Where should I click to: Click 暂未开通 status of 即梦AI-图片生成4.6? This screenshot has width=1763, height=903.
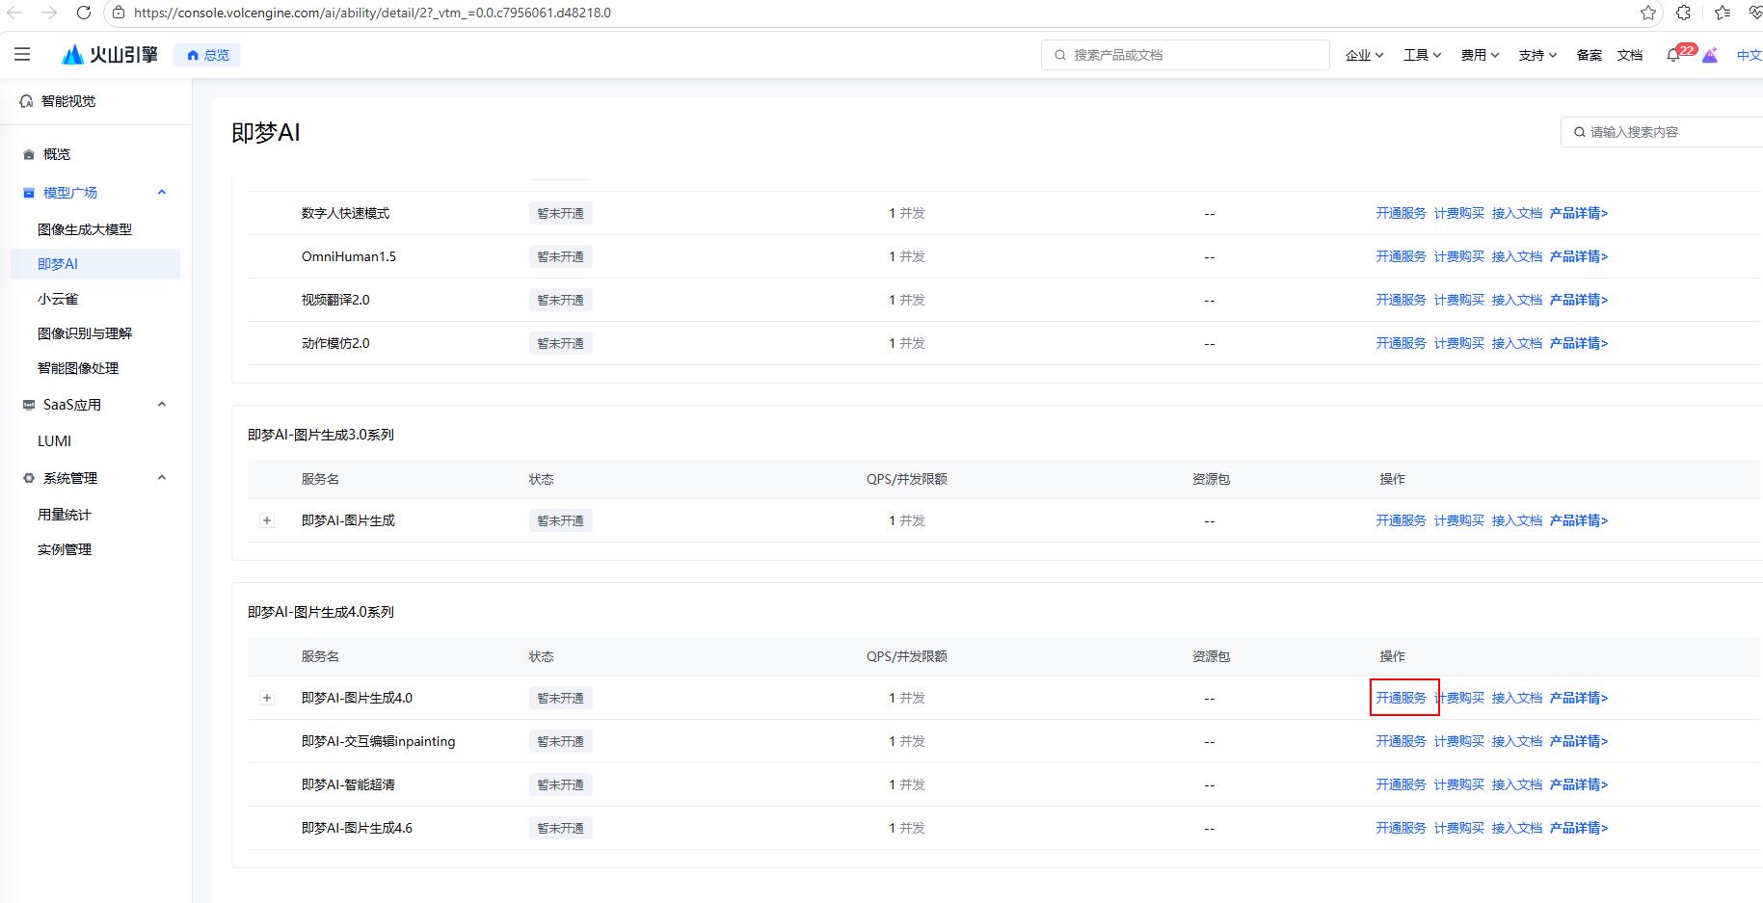560,828
